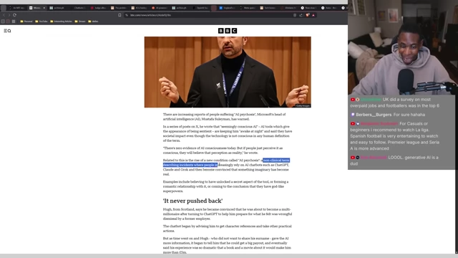Click the share icon in the address bar
This screenshot has width=458, height=258.
click(301, 15)
